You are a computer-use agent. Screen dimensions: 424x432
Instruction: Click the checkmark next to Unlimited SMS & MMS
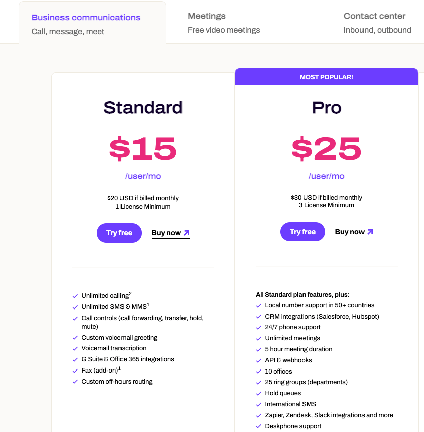coord(75,306)
